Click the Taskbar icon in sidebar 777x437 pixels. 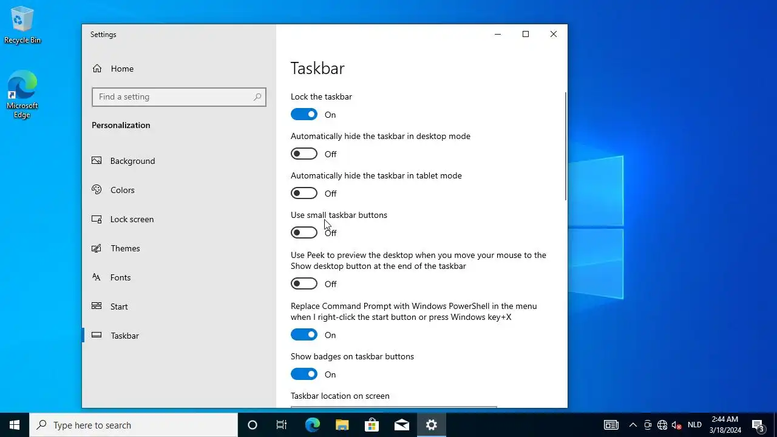pyautogui.click(x=97, y=336)
